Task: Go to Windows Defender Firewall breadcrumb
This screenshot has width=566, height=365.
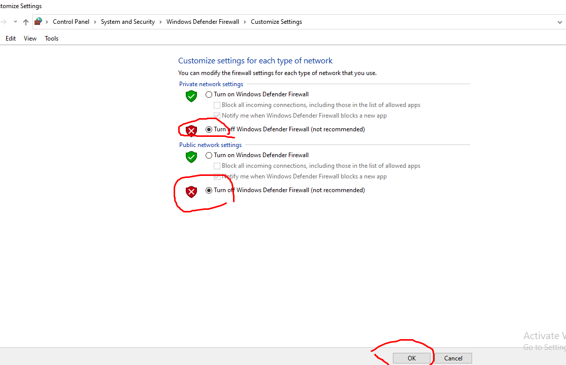Action: tap(203, 22)
